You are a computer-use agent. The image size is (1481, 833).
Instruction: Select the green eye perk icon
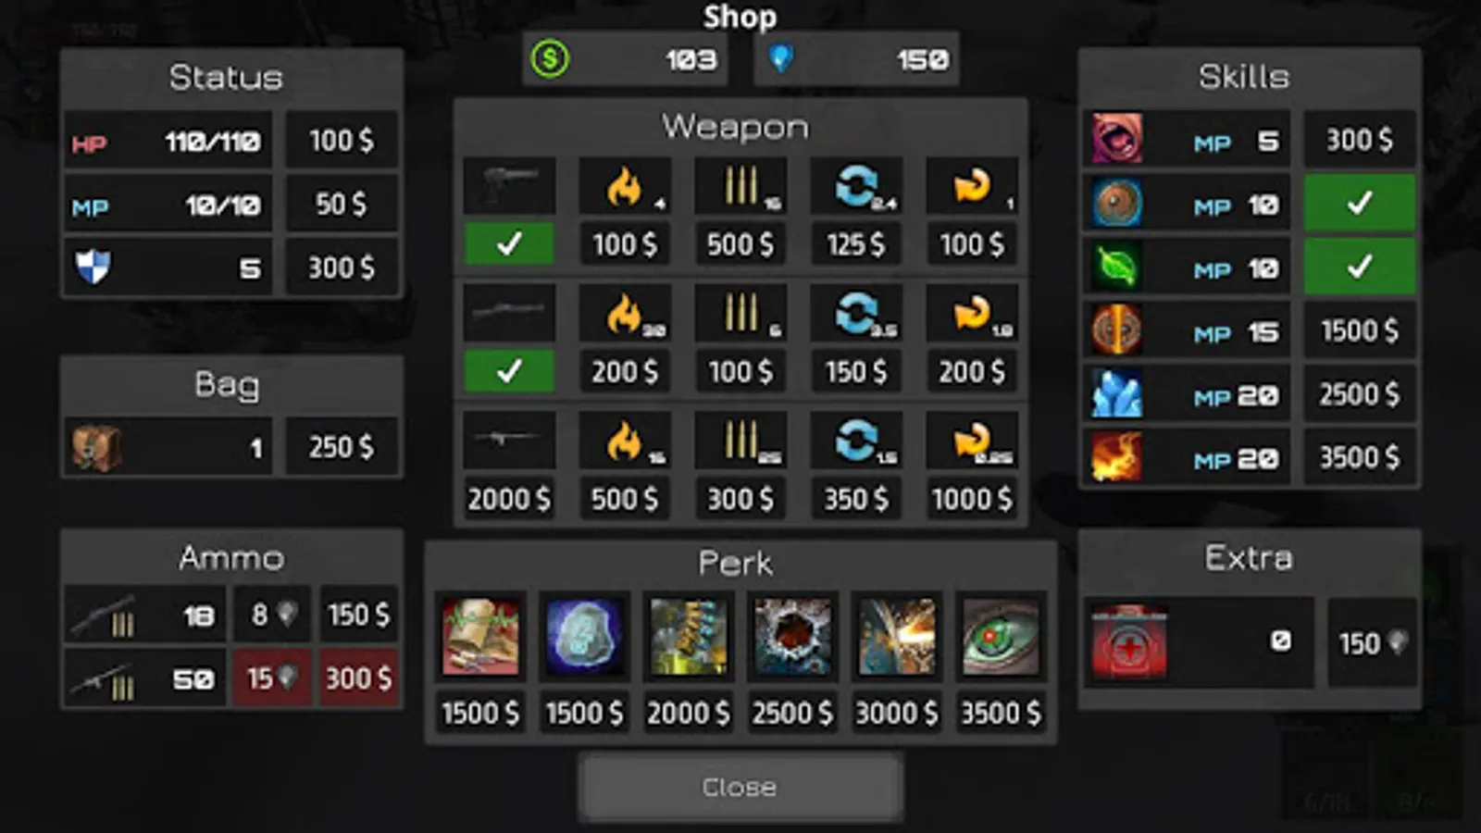pos(1001,636)
